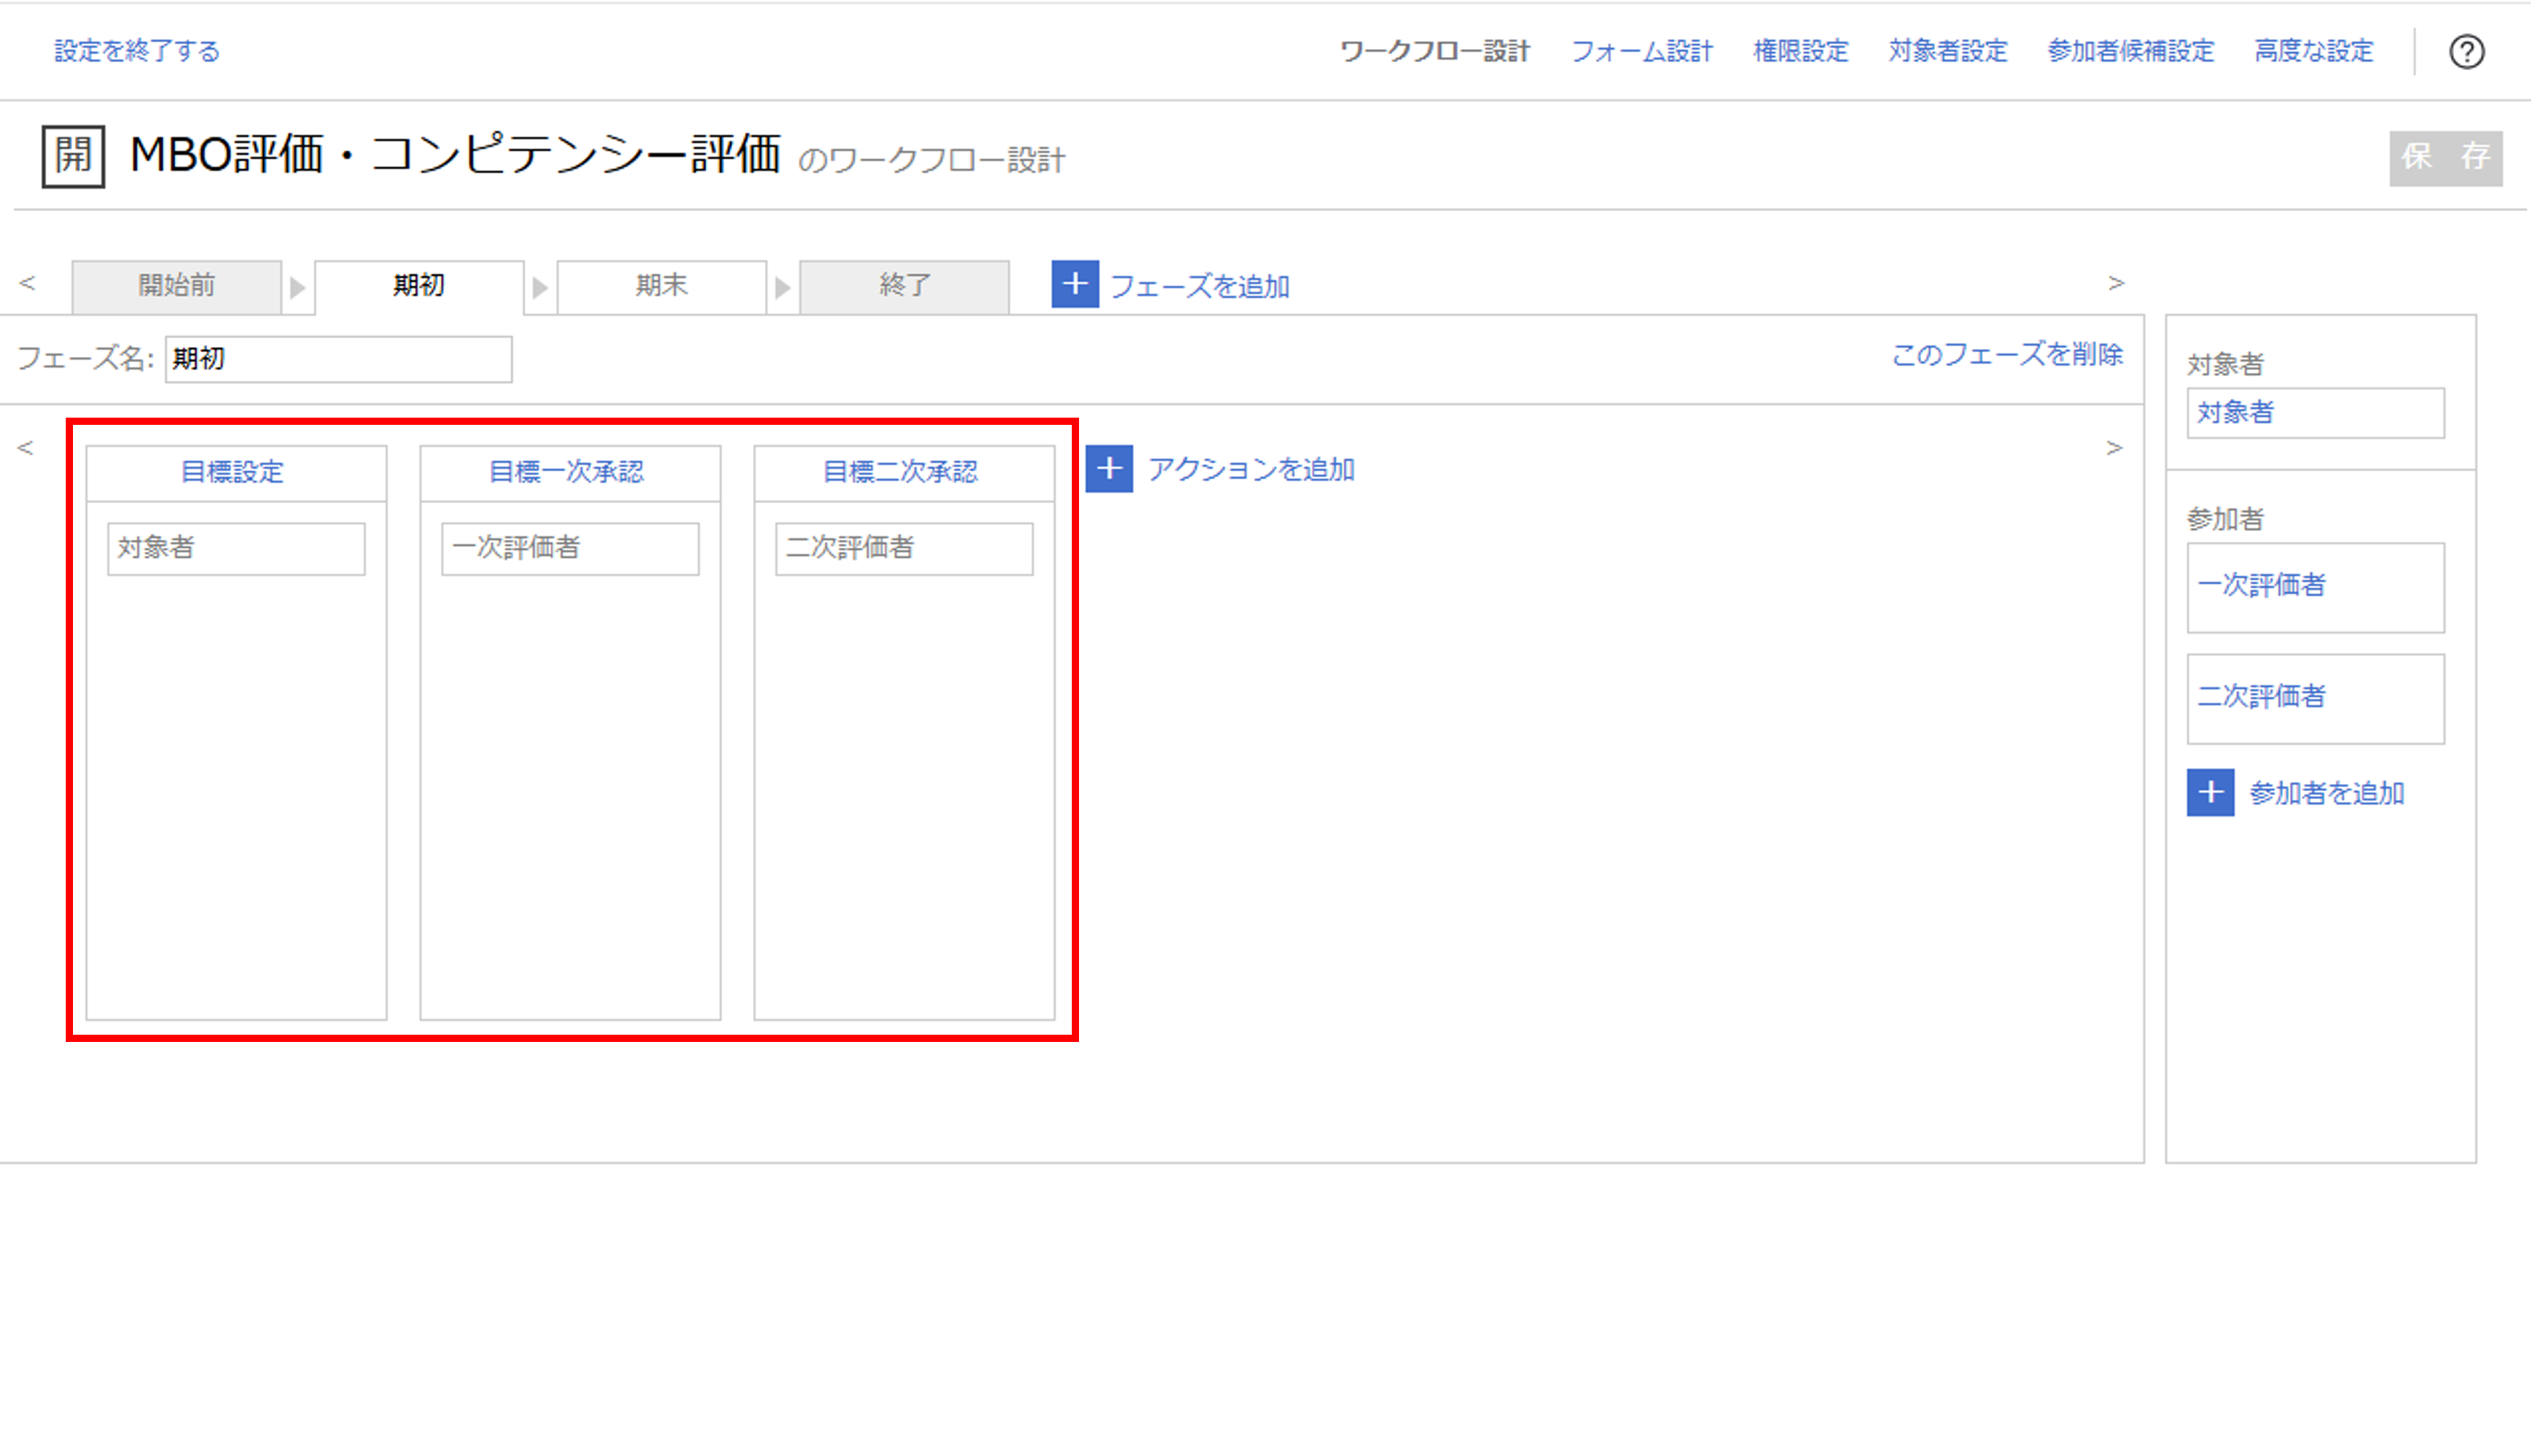2531x1456 pixels.
Task: Click このフェーズを削除 link
Action: pos(2007,355)
